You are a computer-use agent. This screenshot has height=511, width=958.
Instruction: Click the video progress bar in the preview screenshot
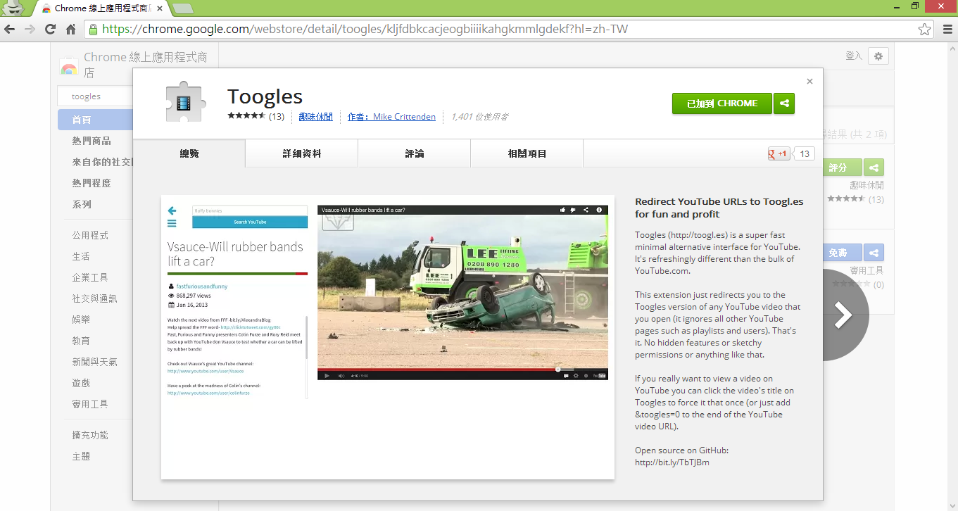[465, 369]
